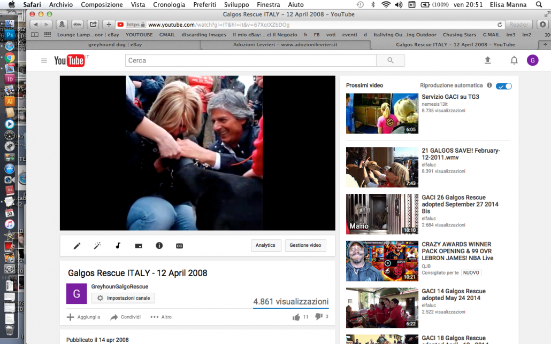Open the YOUTOUBE bookmark
This screenshot has height=344, width=551.
click(x=139, y=35)
